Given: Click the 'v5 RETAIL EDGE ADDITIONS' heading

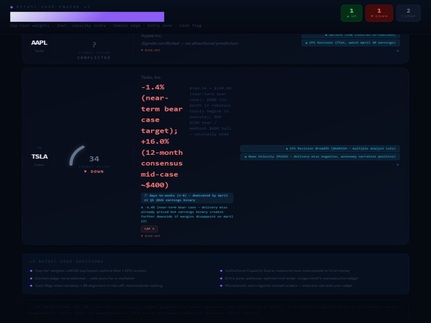Looking at the screenshot, I should click(x=66, y=261).
